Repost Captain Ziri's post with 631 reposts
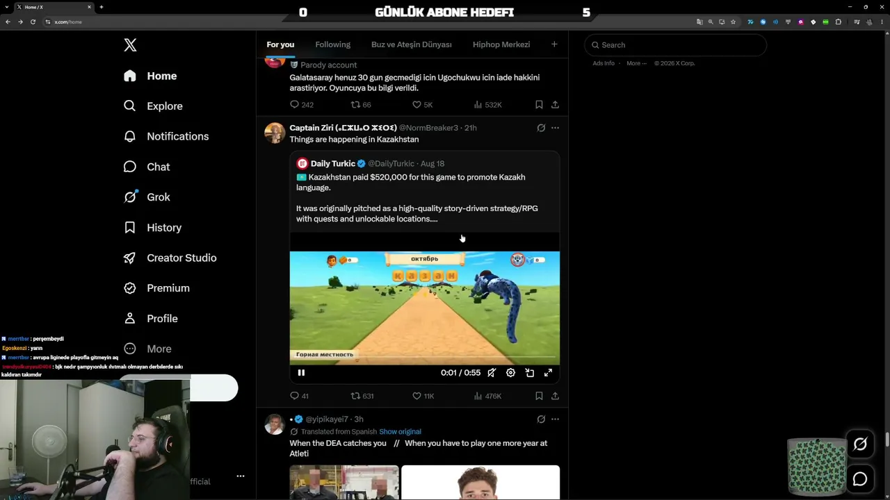 (x=362, y=396)
